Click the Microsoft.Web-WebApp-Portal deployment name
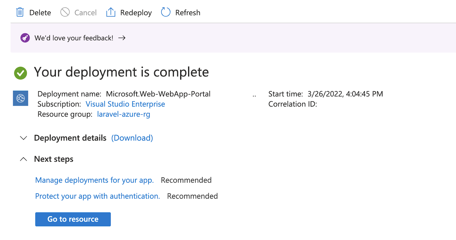Screen dimensions: 456x240 (158, 94)
